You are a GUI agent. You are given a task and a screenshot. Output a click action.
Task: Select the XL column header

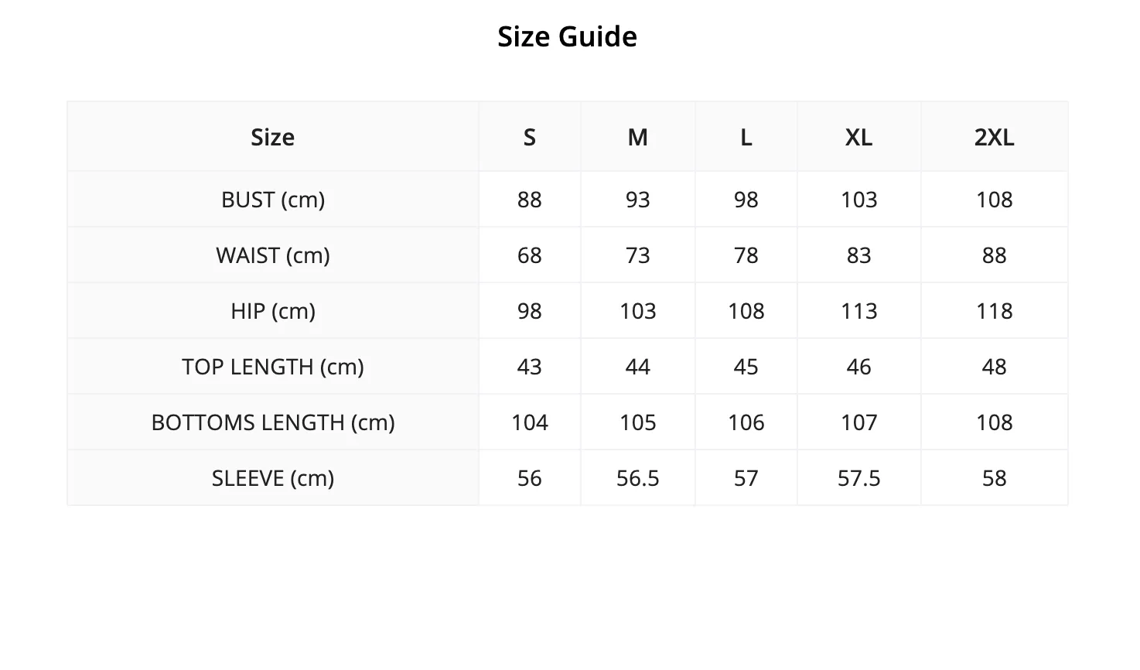858,137
